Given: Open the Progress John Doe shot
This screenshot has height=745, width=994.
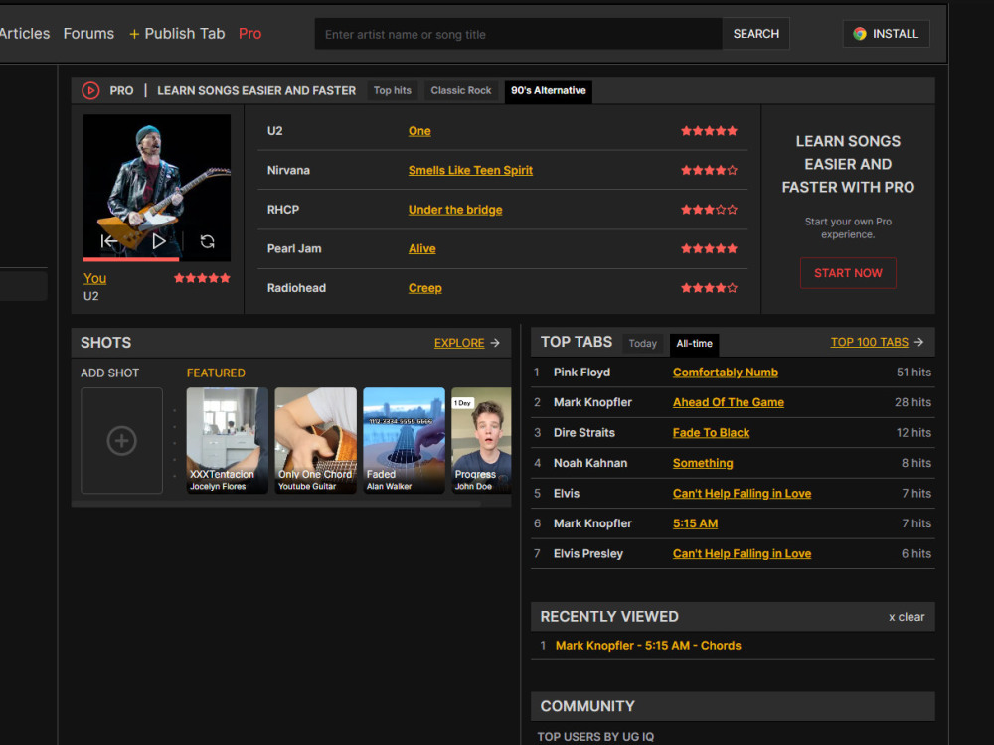Looking at the screenshot, I should [481, 440].
